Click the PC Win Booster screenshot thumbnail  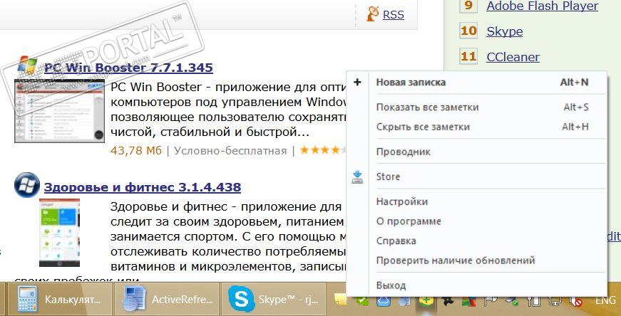coord(59,111)
